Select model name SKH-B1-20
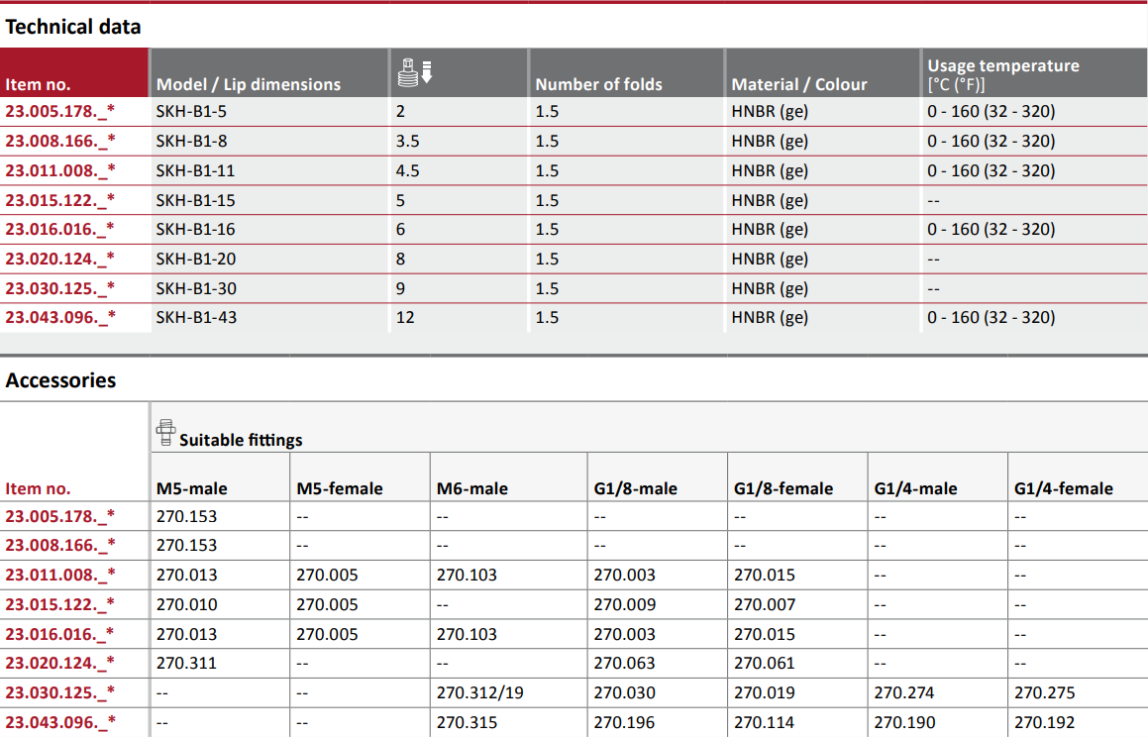 pyautogui.click(x=196, y=259)
